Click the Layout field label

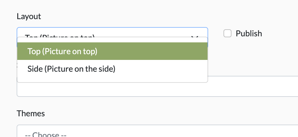[x=29, y=17]
